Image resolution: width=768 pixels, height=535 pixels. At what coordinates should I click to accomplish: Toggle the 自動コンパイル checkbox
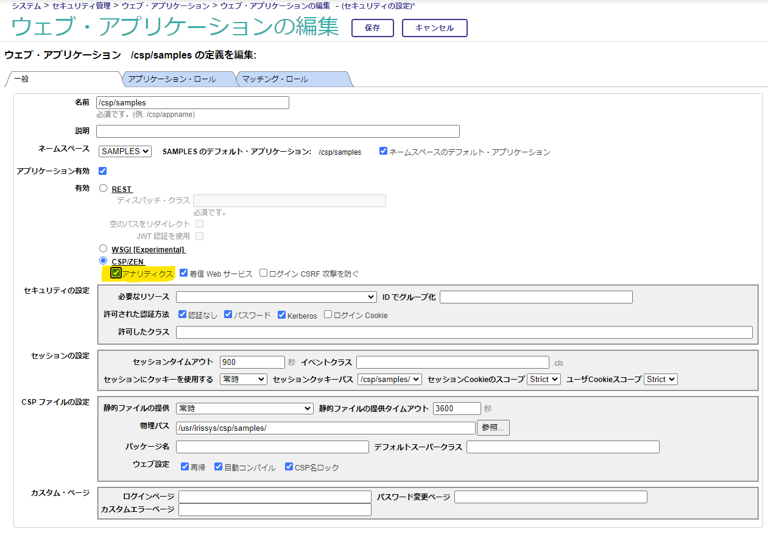tap(218, 467)
